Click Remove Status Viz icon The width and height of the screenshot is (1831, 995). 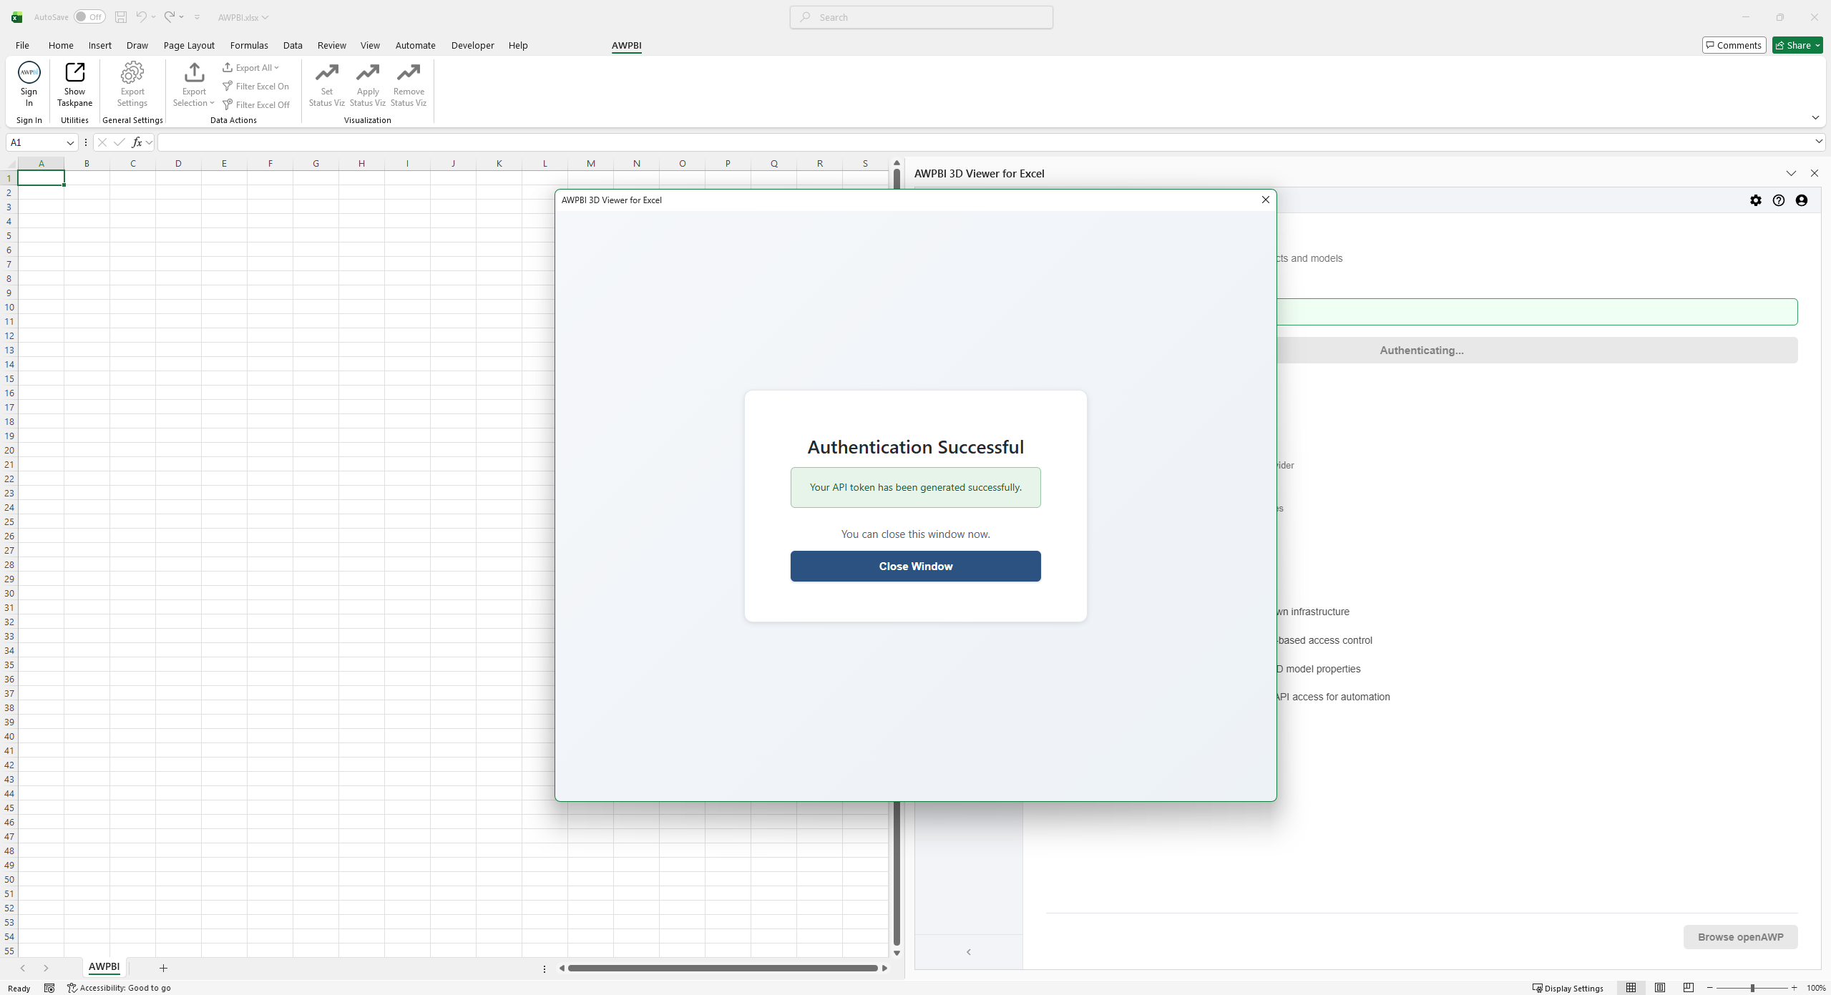(409, 72)
